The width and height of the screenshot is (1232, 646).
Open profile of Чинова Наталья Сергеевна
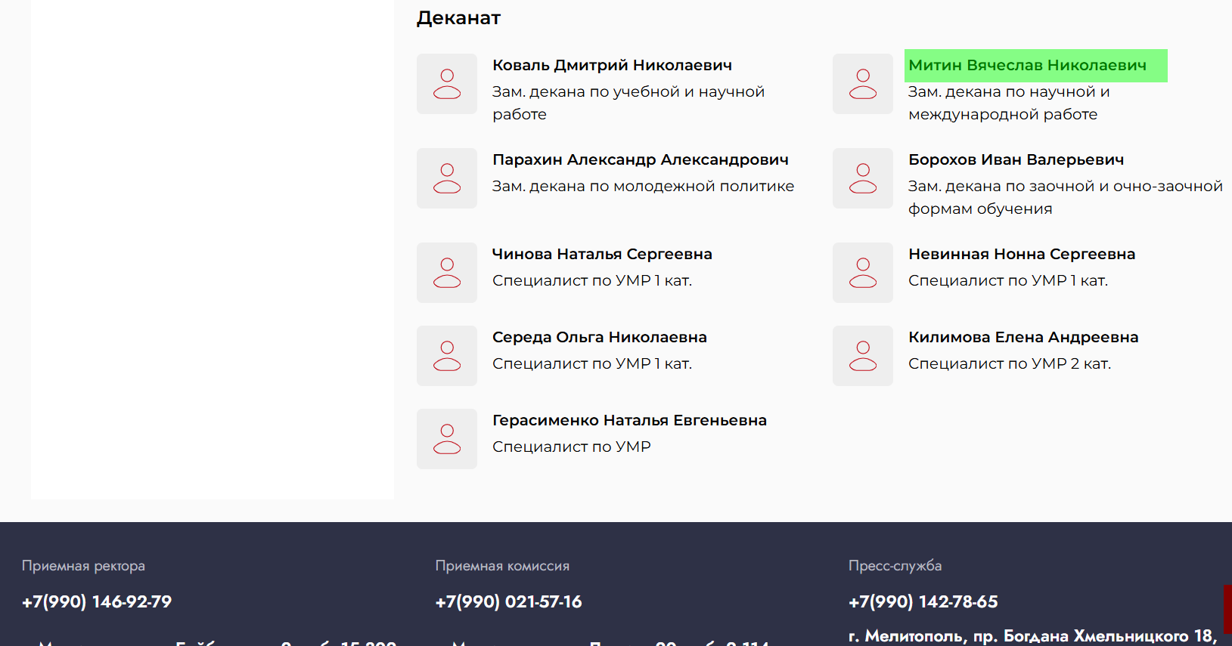602,254
